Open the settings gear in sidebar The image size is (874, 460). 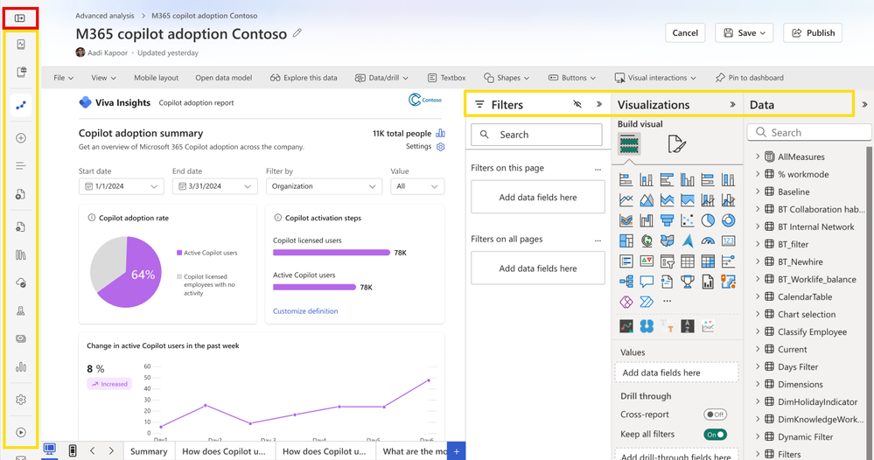pyautogui.click(x=21, y=400)
